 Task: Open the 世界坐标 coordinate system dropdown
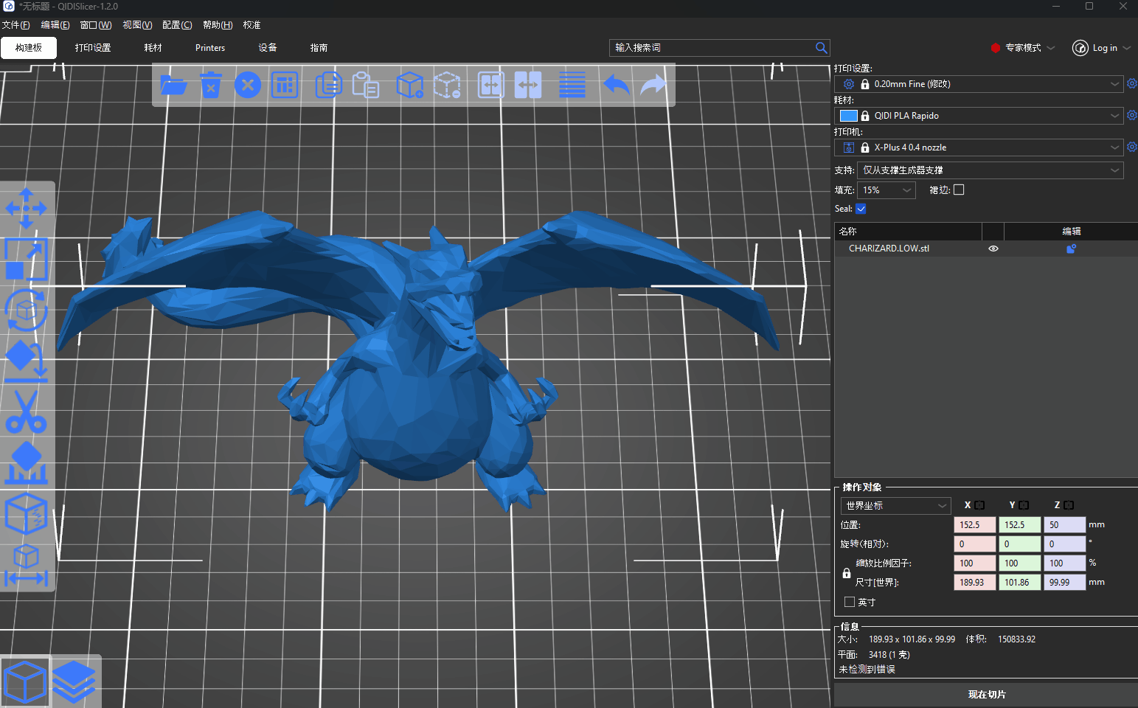(895, 506)
